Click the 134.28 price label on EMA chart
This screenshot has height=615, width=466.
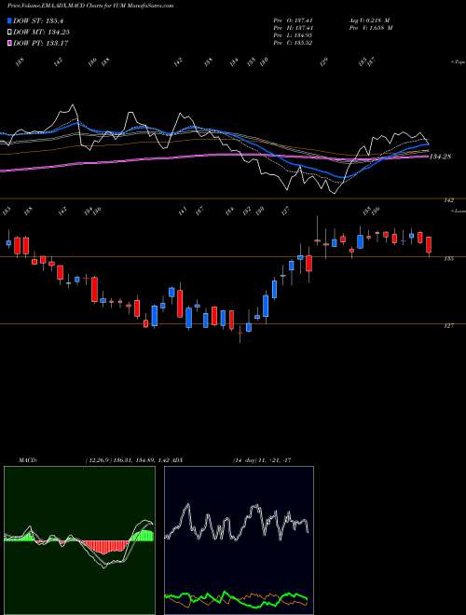pos(440,157)
